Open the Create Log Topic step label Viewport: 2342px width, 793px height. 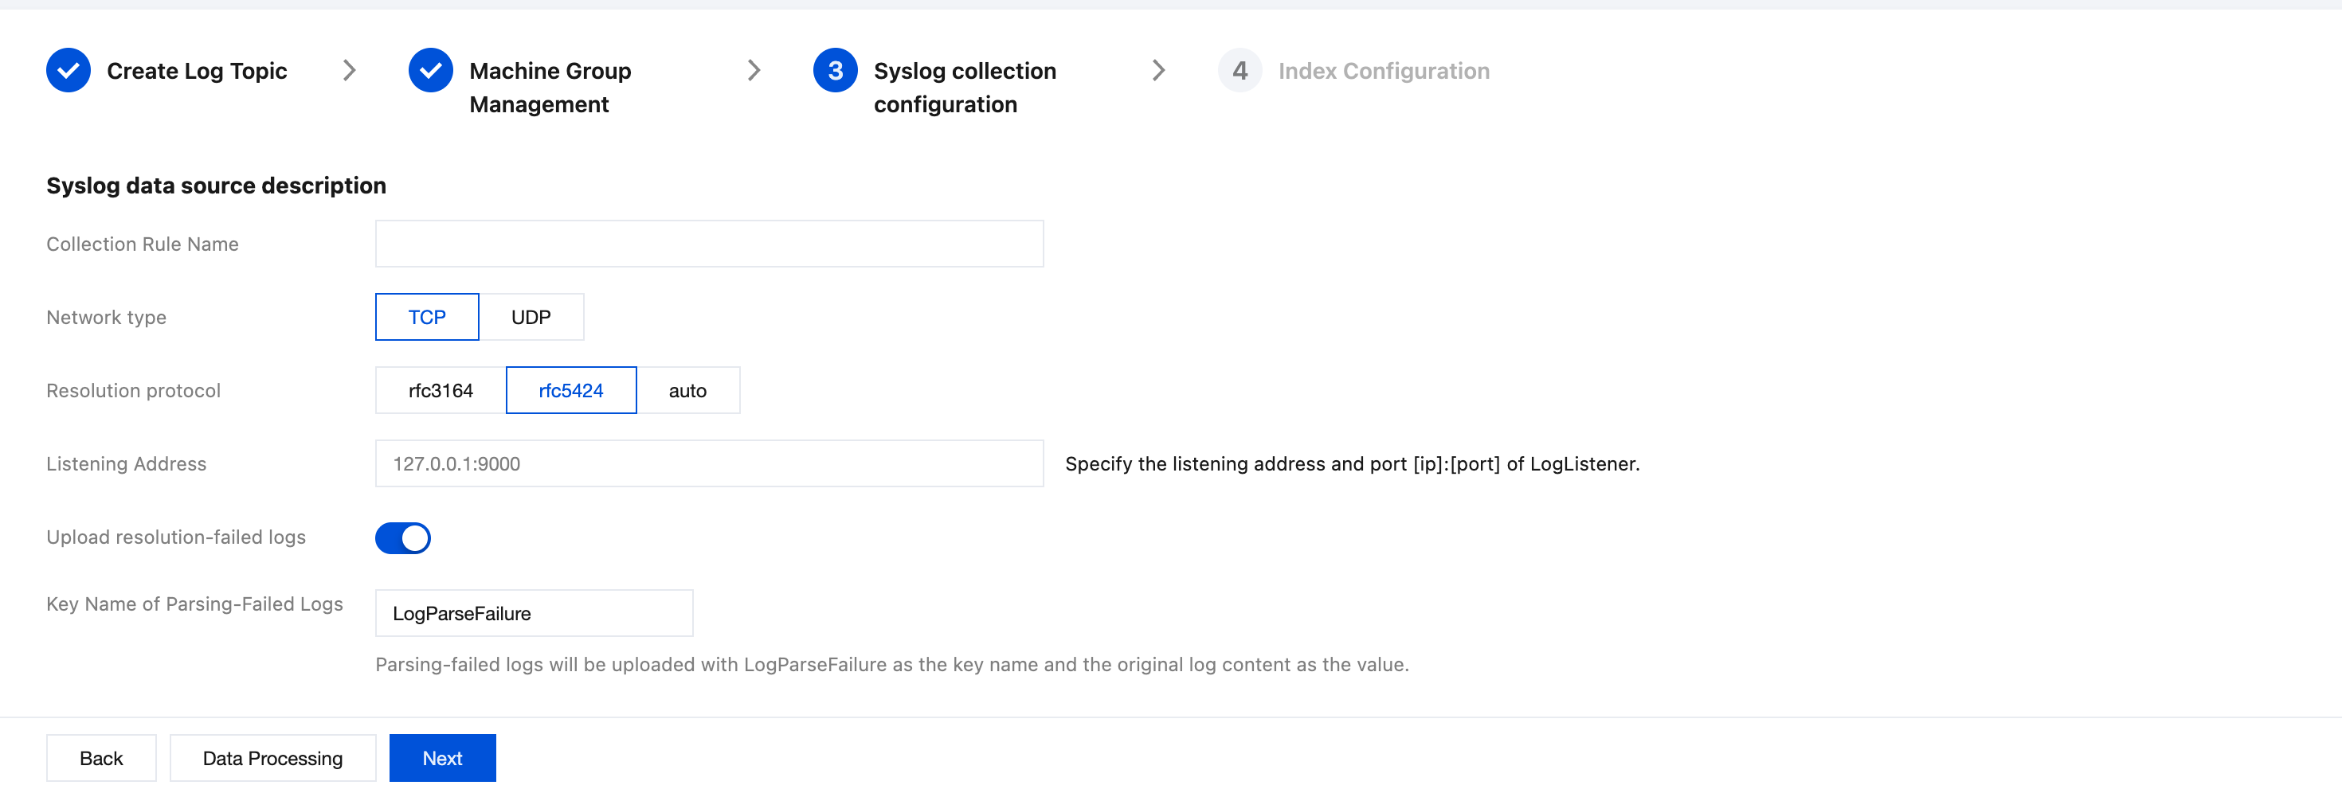(197, 71)
